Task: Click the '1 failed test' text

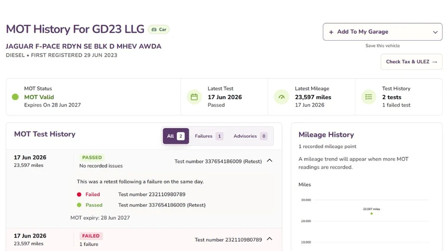Action: (396, 105)
